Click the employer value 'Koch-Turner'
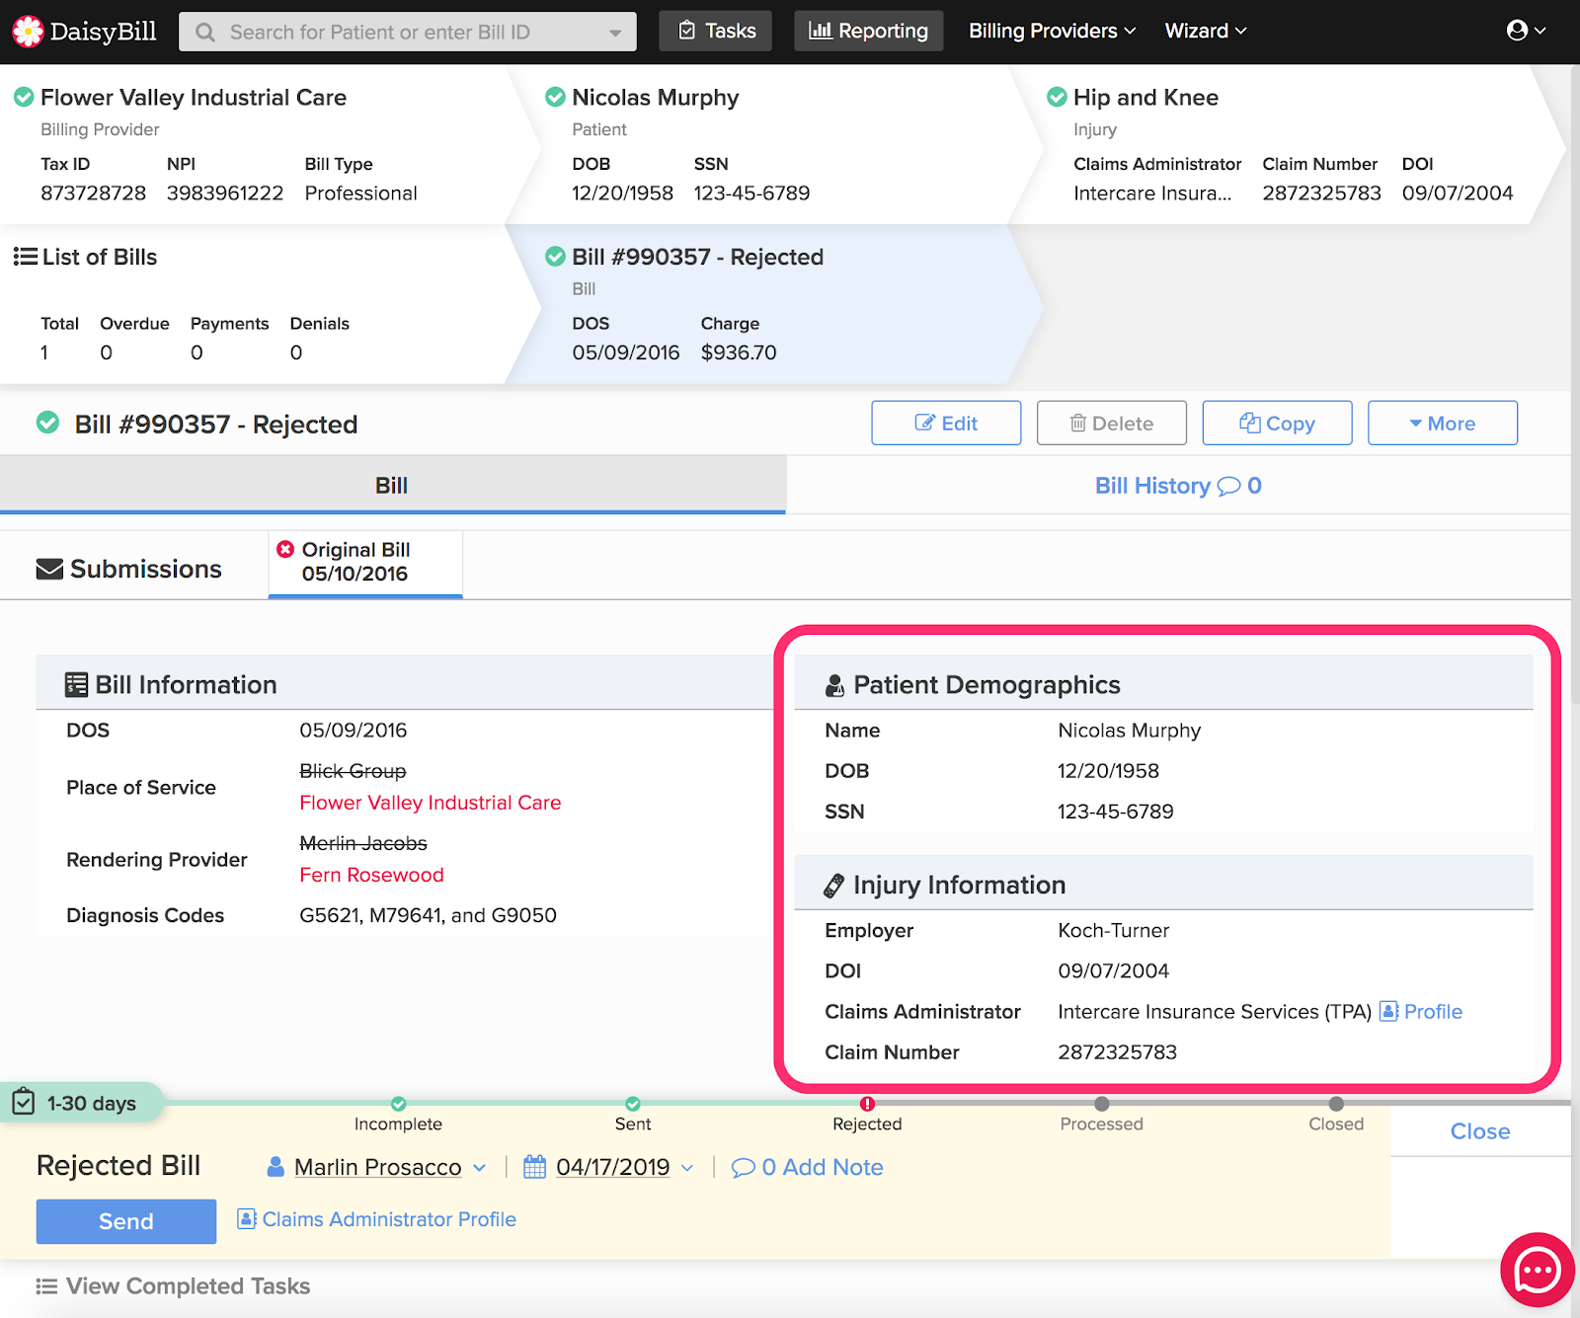The image size is (1580, 1318). (x=1113, y=930)
